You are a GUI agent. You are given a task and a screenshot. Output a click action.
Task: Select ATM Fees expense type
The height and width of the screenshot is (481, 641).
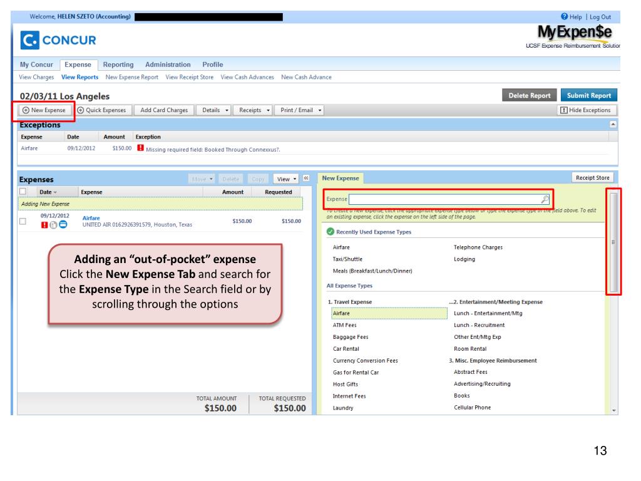click(345, 325)
